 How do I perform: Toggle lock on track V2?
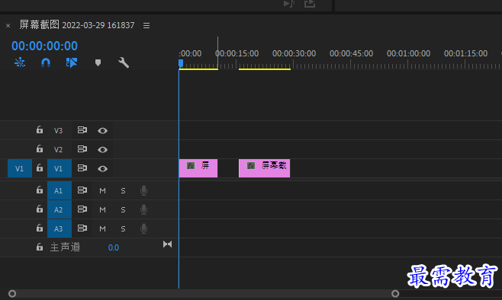[x=40, y=149]
